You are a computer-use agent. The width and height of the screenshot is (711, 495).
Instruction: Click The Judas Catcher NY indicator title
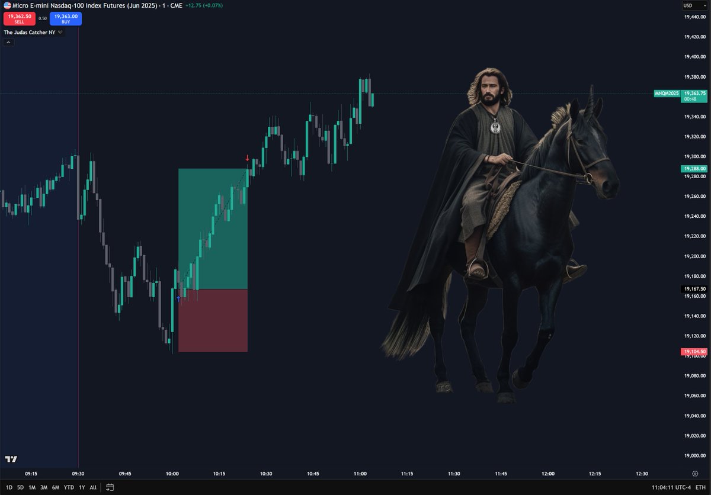point(28,32)
